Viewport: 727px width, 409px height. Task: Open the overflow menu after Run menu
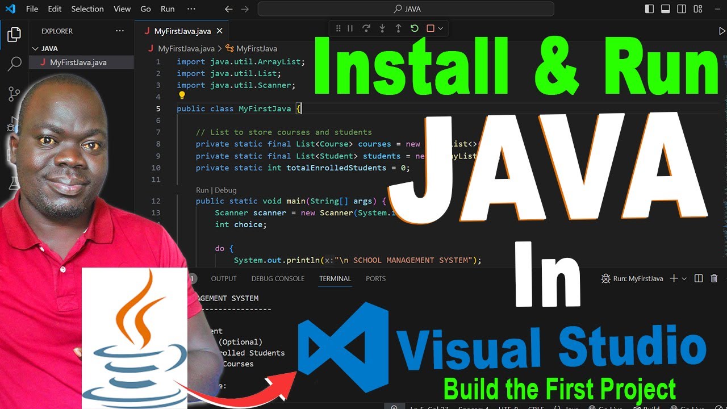click(191, 9)
